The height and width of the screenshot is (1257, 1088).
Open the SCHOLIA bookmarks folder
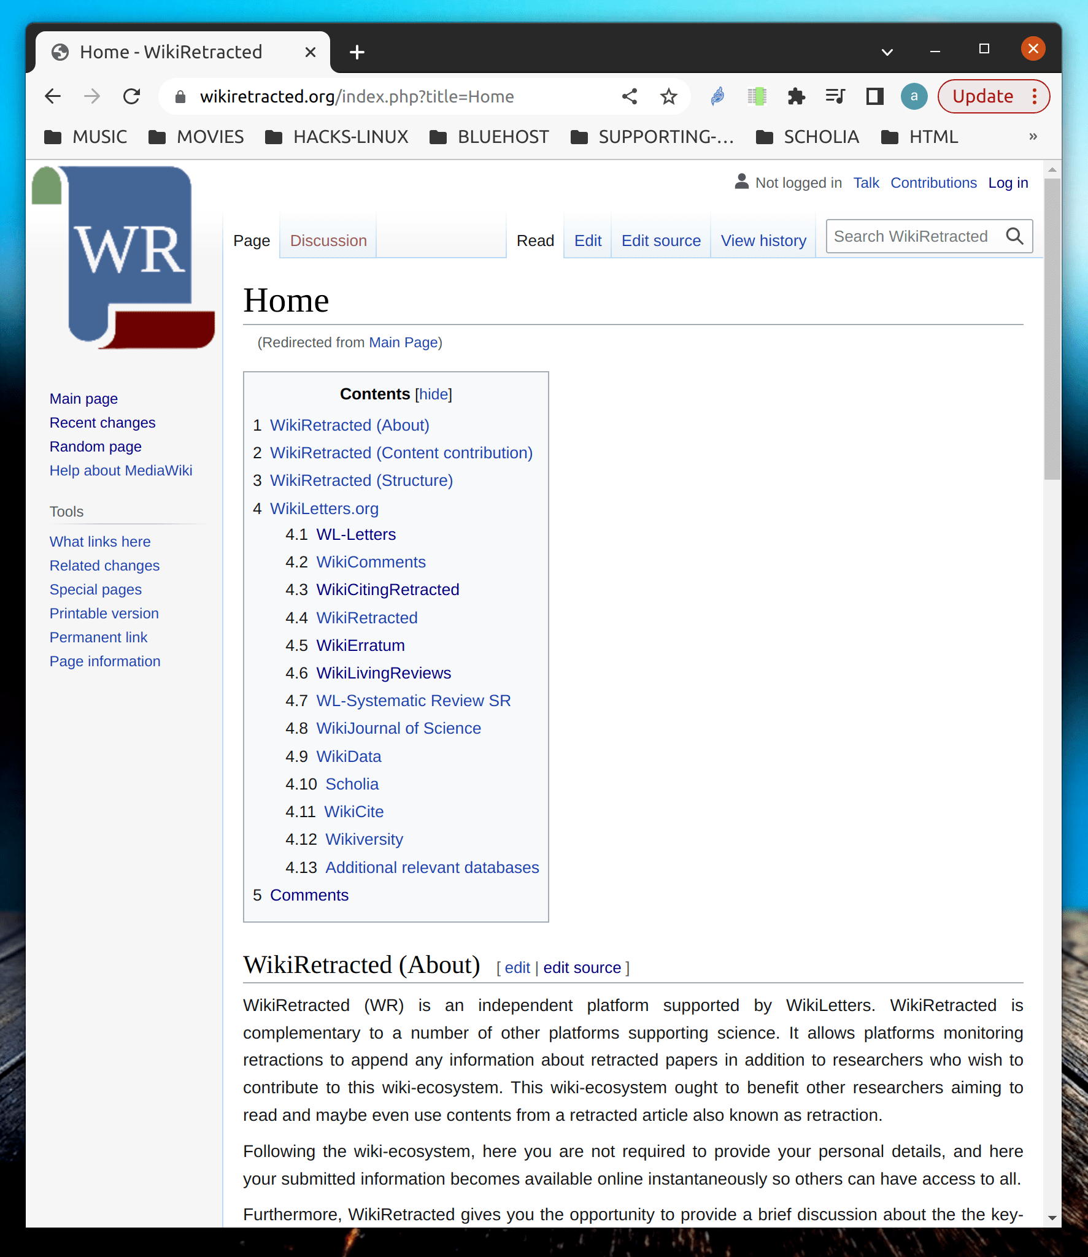coord(808,137)
